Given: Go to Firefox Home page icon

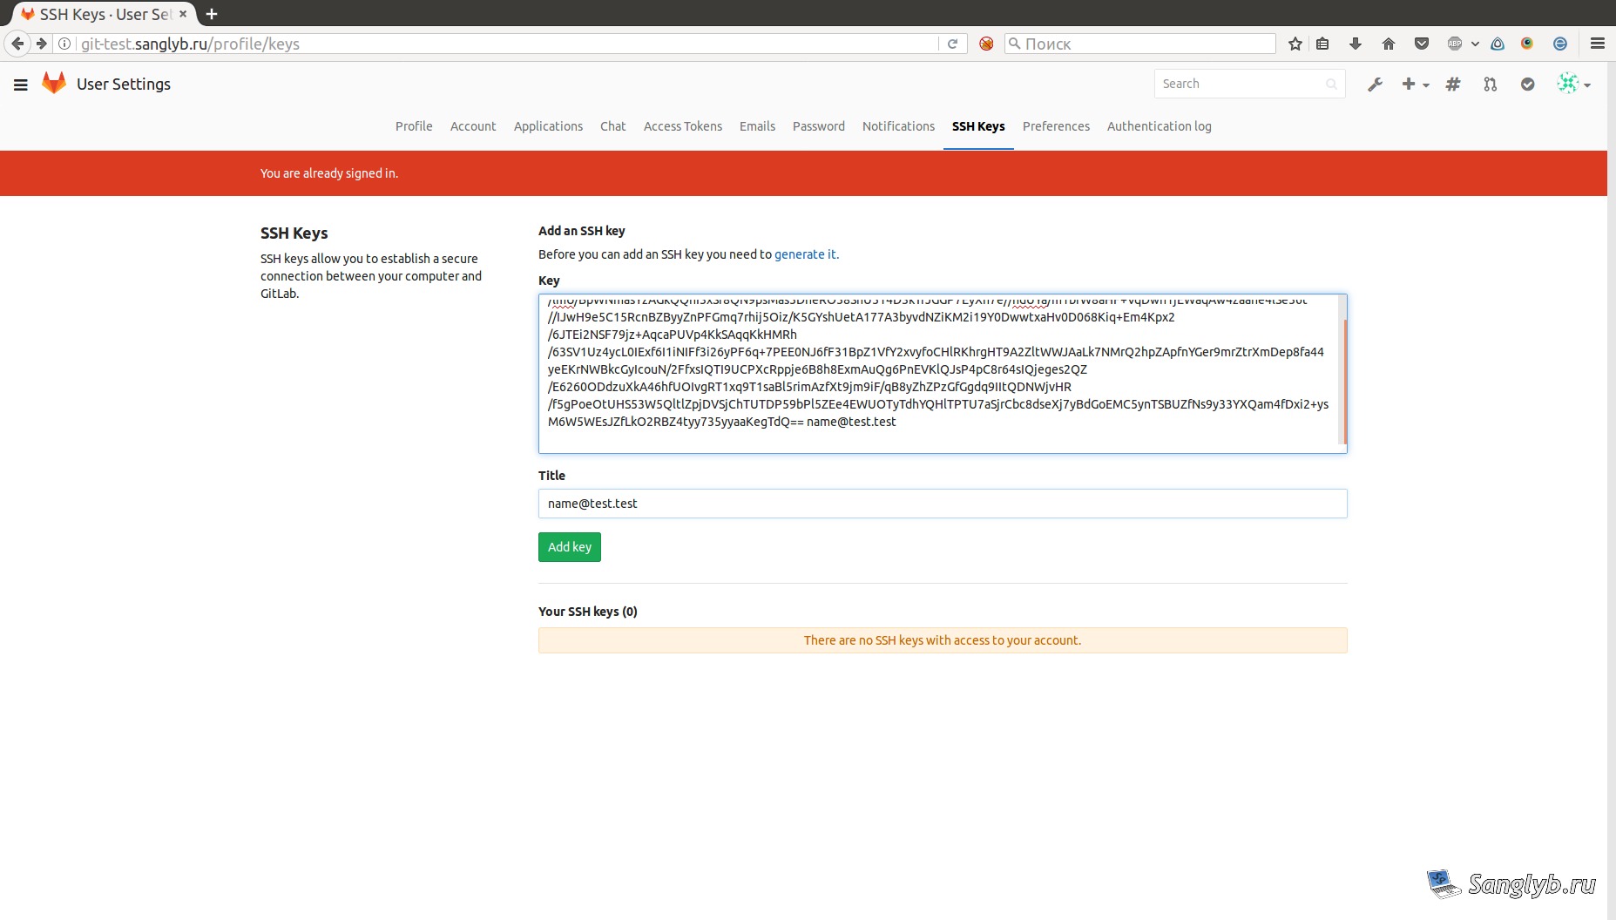Looking at the screenshot, I should click(1389, 44).
